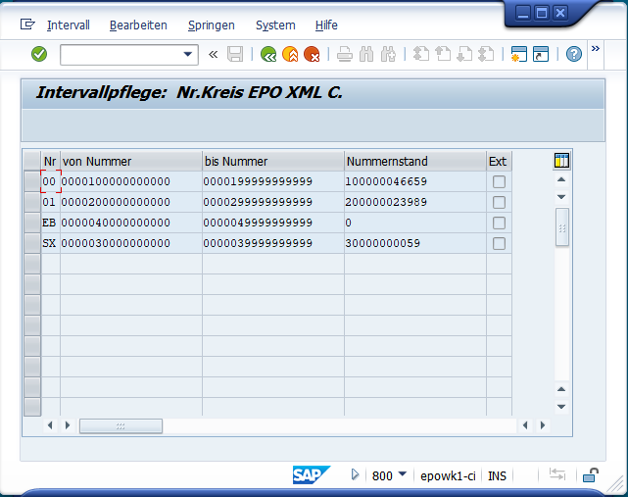Image resolution: width=628 pixels, height=497 pixels.
Task: Click horizontal scrollbar thumb under the table
Action: tap(121, 426)
